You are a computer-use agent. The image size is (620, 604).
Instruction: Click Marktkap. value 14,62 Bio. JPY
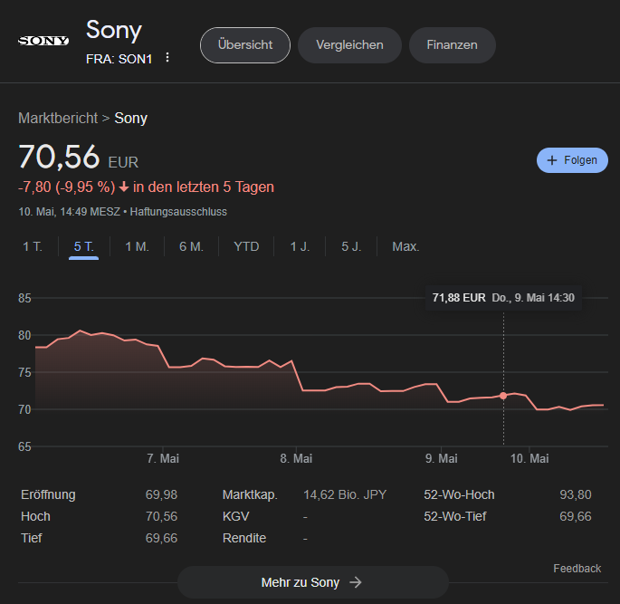[345, 494]
